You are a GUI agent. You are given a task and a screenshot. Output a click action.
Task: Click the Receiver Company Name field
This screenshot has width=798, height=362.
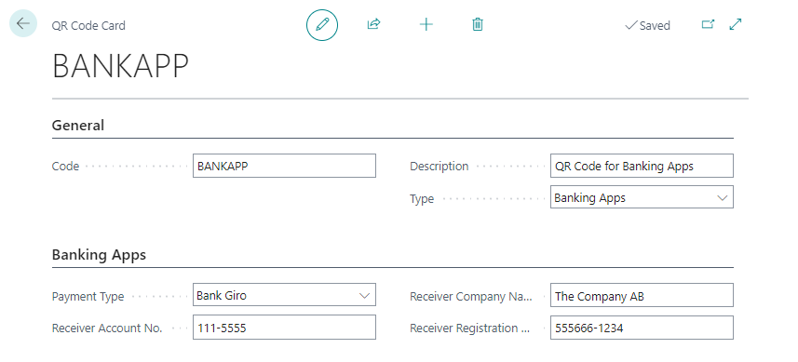[642, 295]
